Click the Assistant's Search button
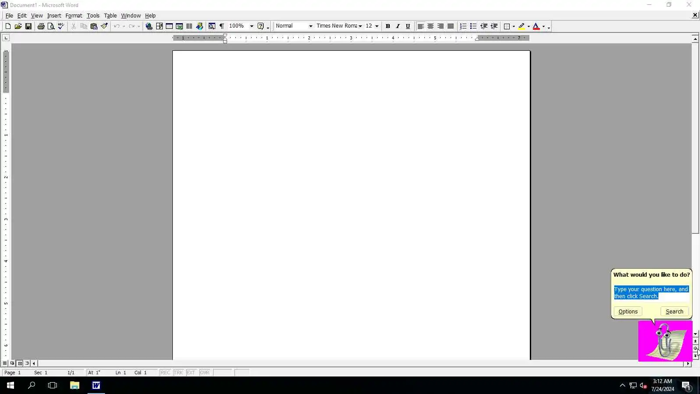The image size is (700, 394). [x=675, y=312]
